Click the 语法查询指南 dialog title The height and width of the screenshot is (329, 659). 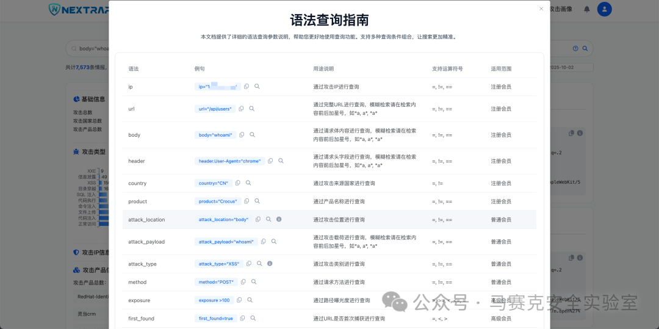click(x=329, y=20)
